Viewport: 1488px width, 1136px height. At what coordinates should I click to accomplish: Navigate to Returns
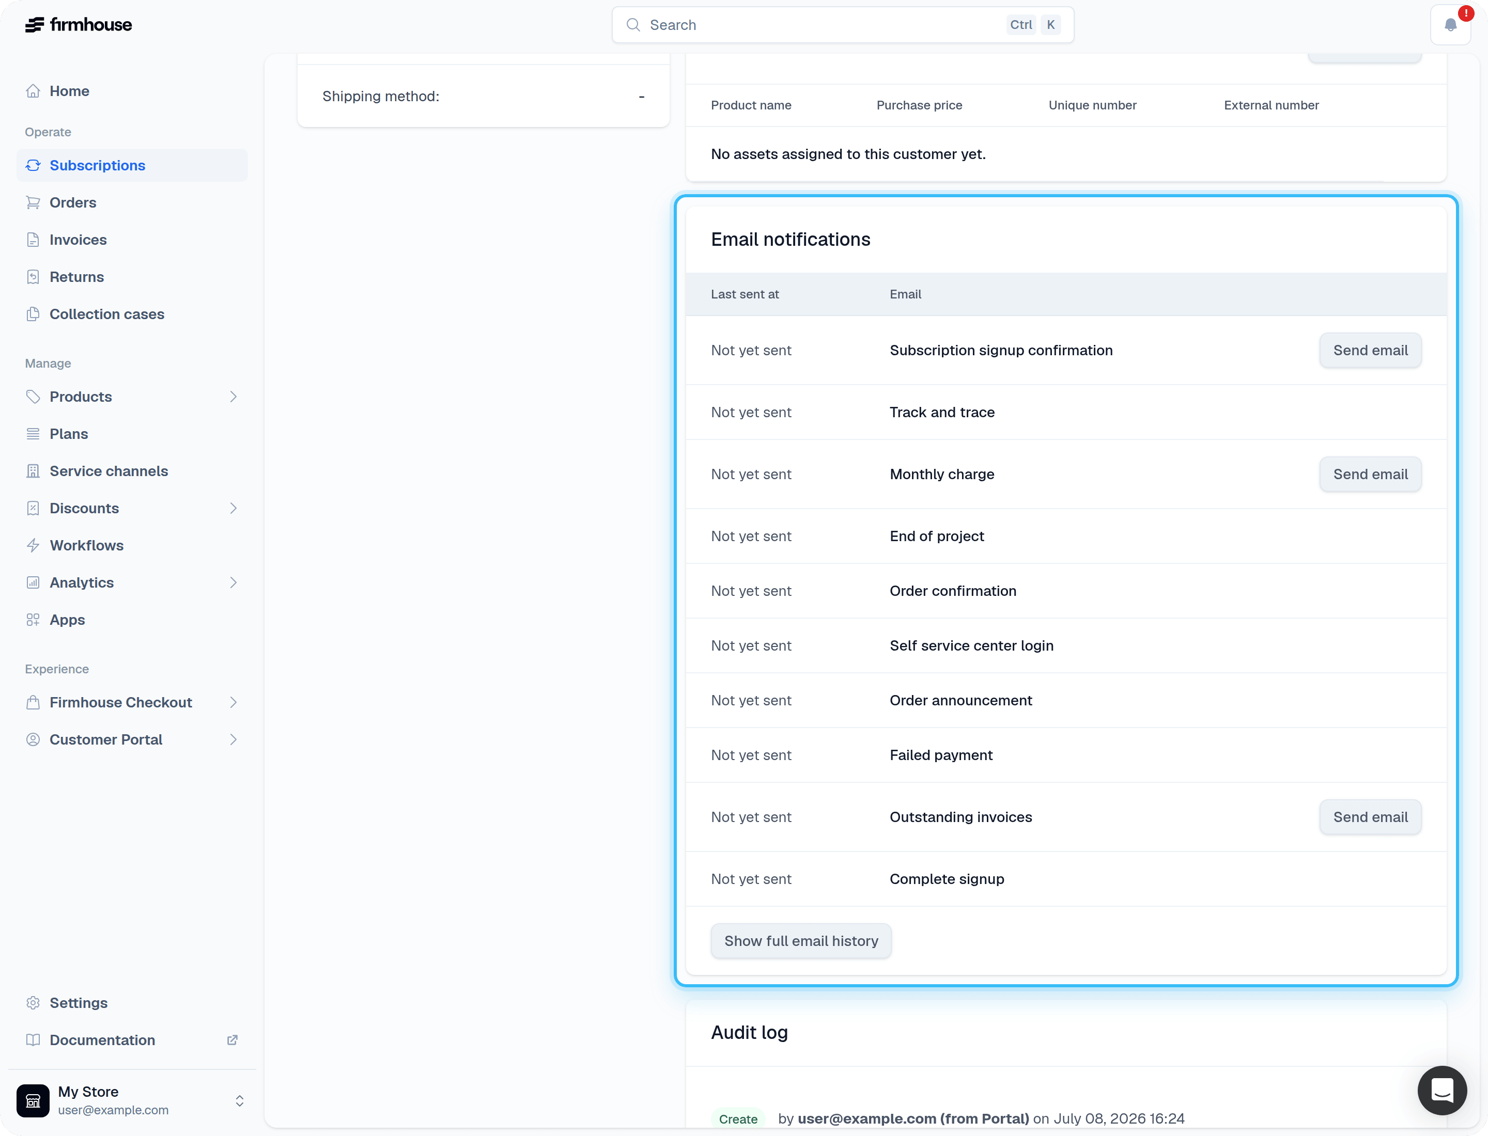(x=132, y=277)
